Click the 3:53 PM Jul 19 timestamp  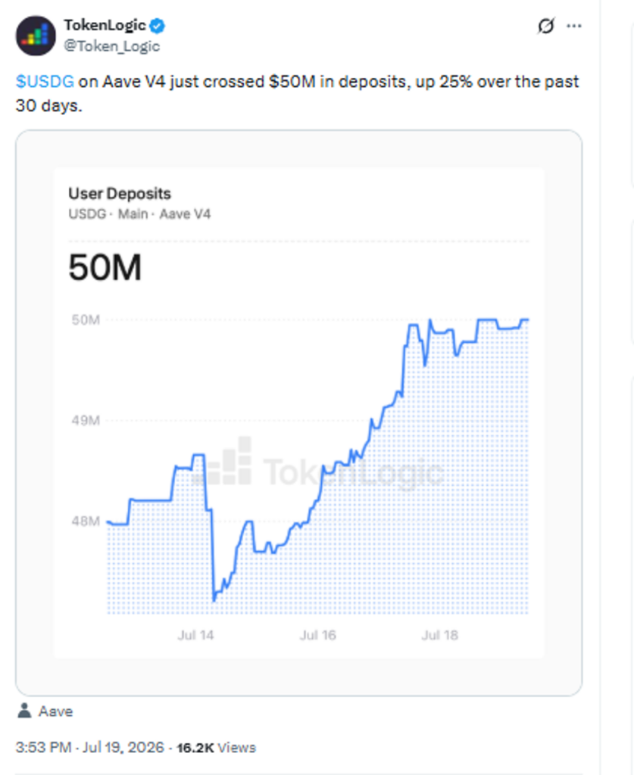[89, 747]
